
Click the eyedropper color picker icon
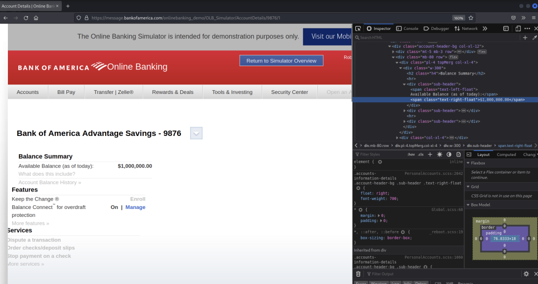click(x=534, y=38)
